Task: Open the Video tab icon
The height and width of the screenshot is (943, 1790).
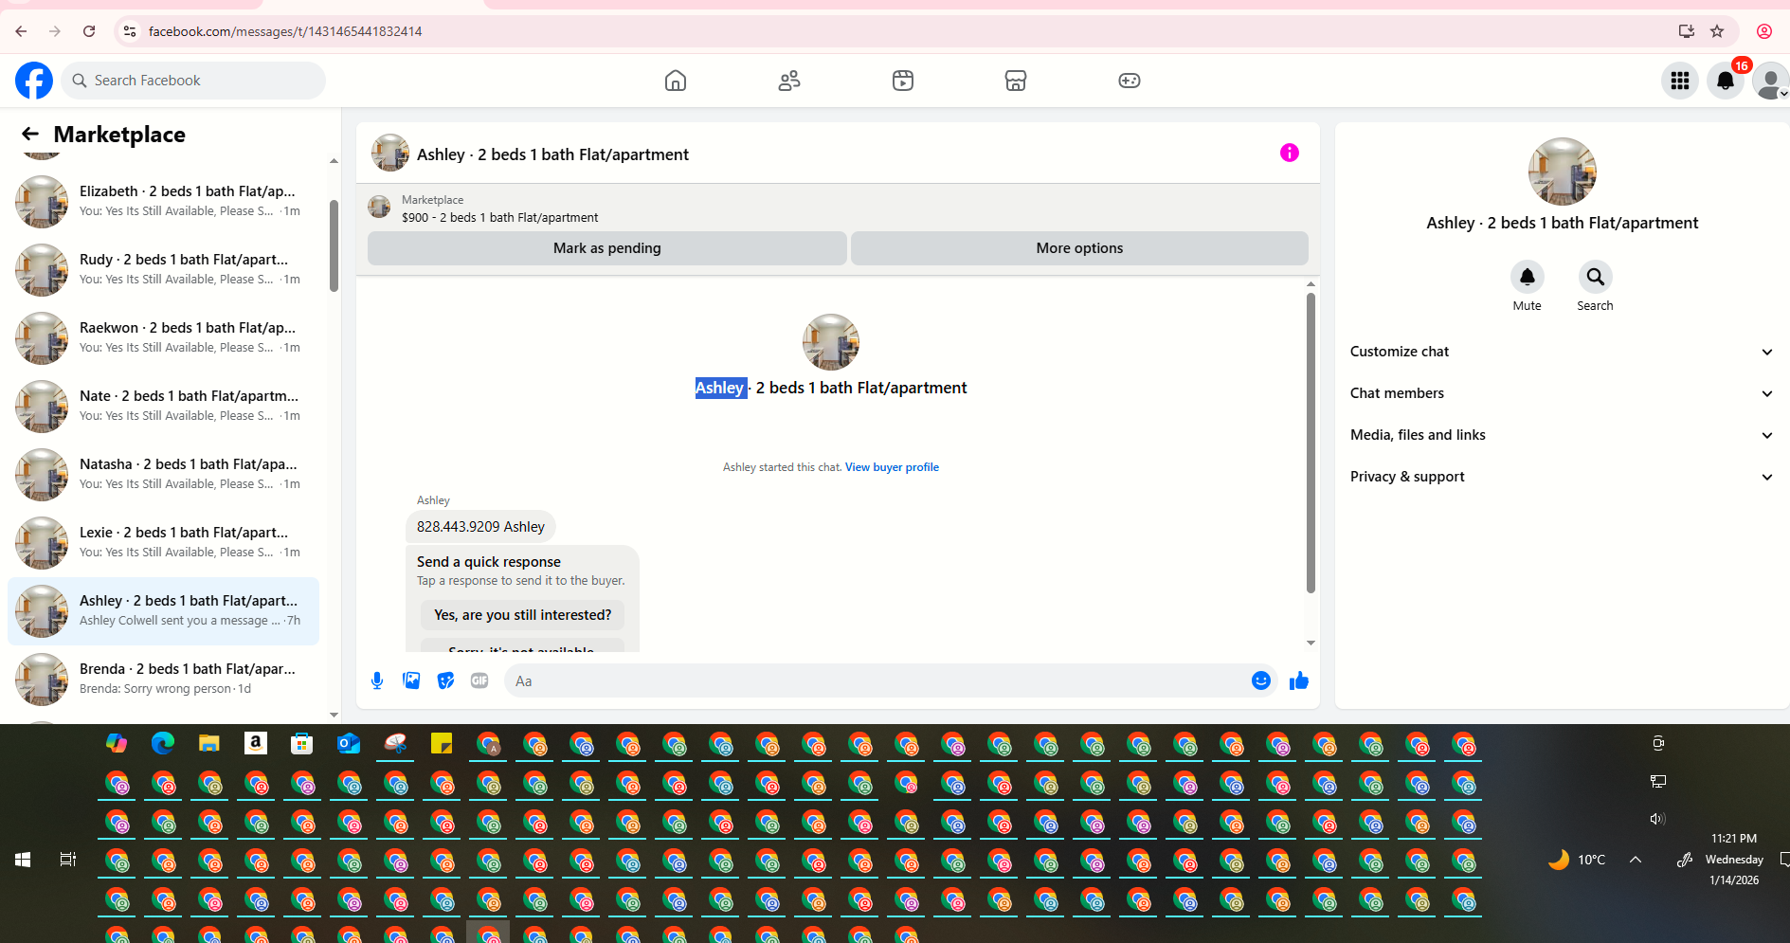Action: click(903, 81)
